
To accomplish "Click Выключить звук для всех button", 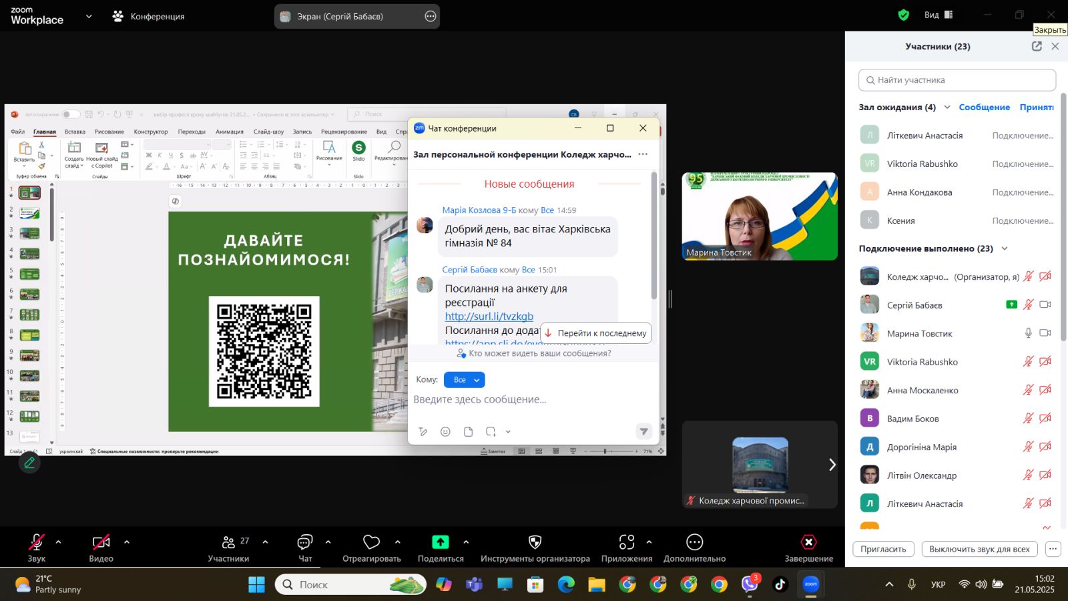I will coord(979,549).
